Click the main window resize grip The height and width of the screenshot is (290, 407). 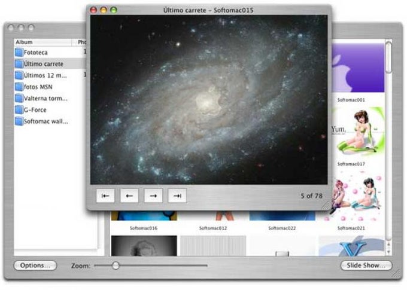tap(397, 274)
